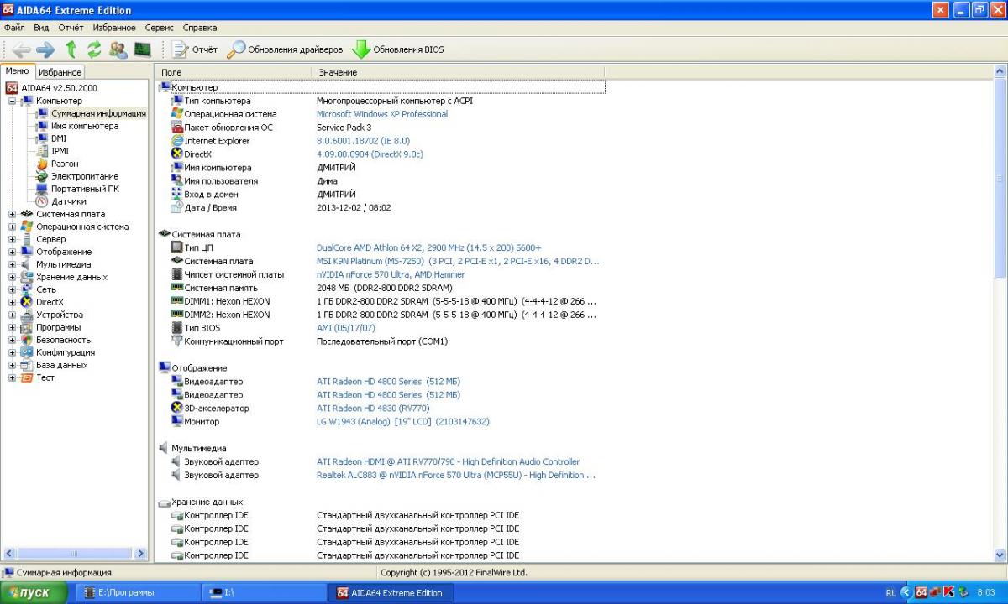Select the Безопасность item in tree

pyautogui.click(x=64, y=340)
